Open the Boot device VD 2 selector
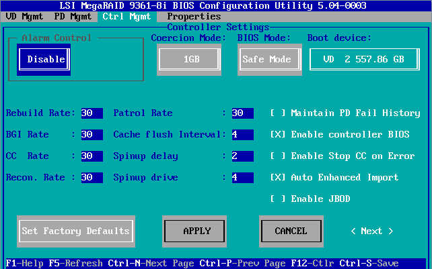This screenshot has height=269, width=432. pyautogui.click(x=365, y=59)
